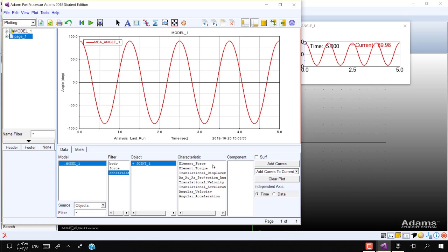Click the blue info icon in Adams View status bar

coord(436,236)
